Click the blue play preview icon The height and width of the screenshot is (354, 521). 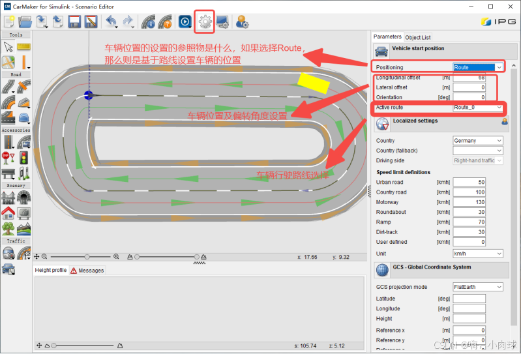185,22
